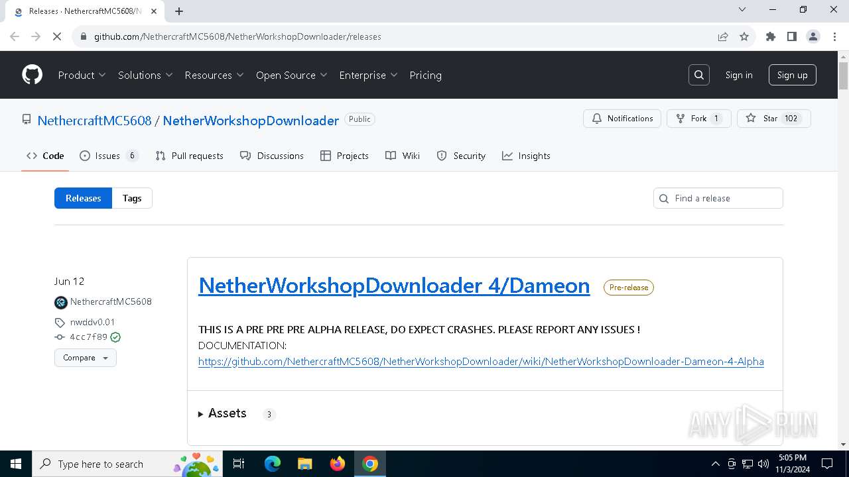Focus the Find a release field

718,198
